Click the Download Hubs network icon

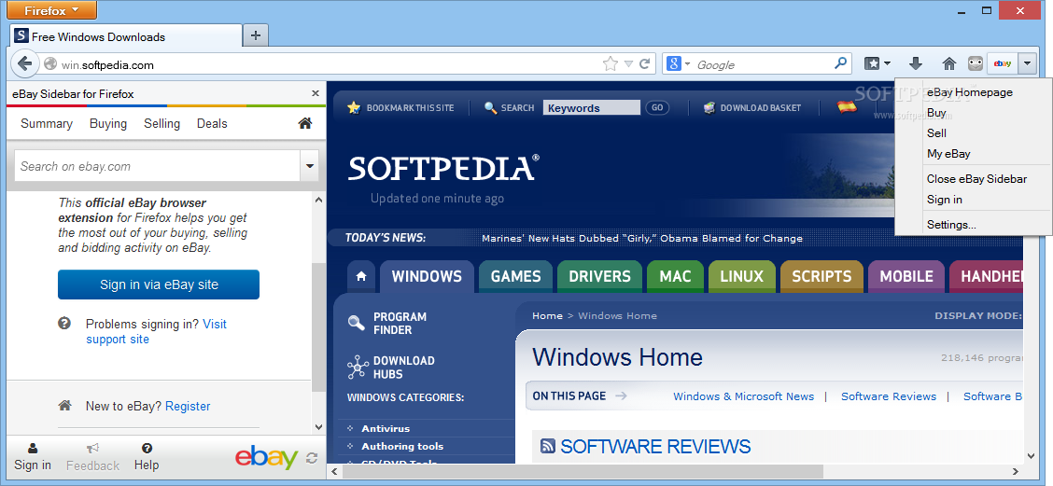tap(358, 368)
